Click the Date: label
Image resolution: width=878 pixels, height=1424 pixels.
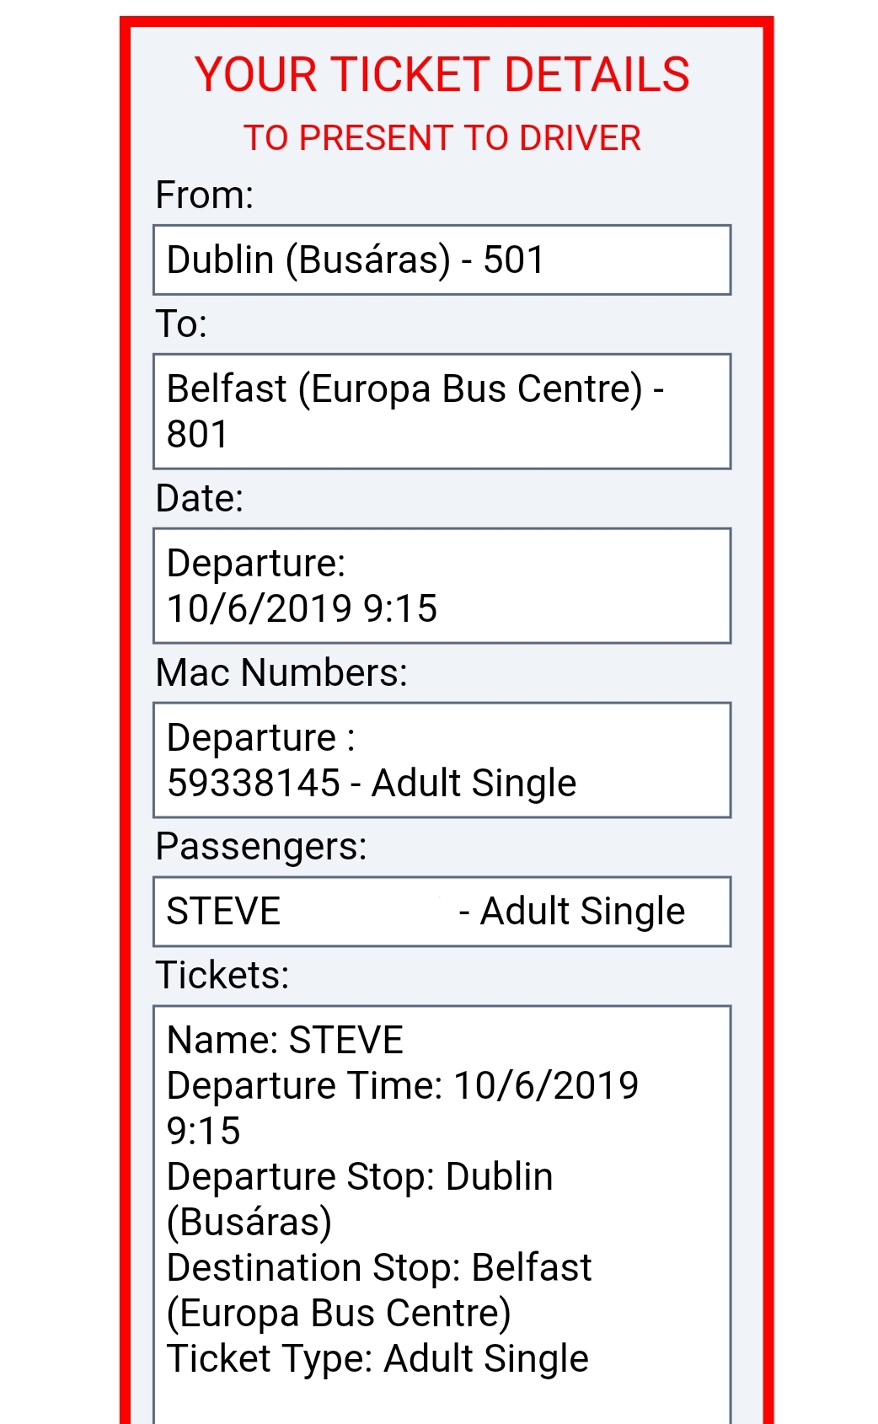coord(199,499)
